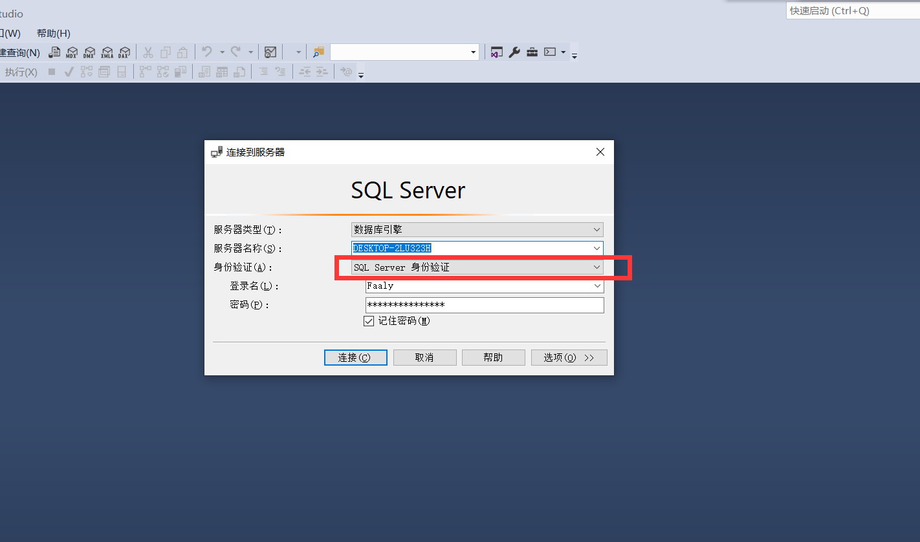Open a new MDX query window
Screen dimensions: 920x542
(72, 52)
